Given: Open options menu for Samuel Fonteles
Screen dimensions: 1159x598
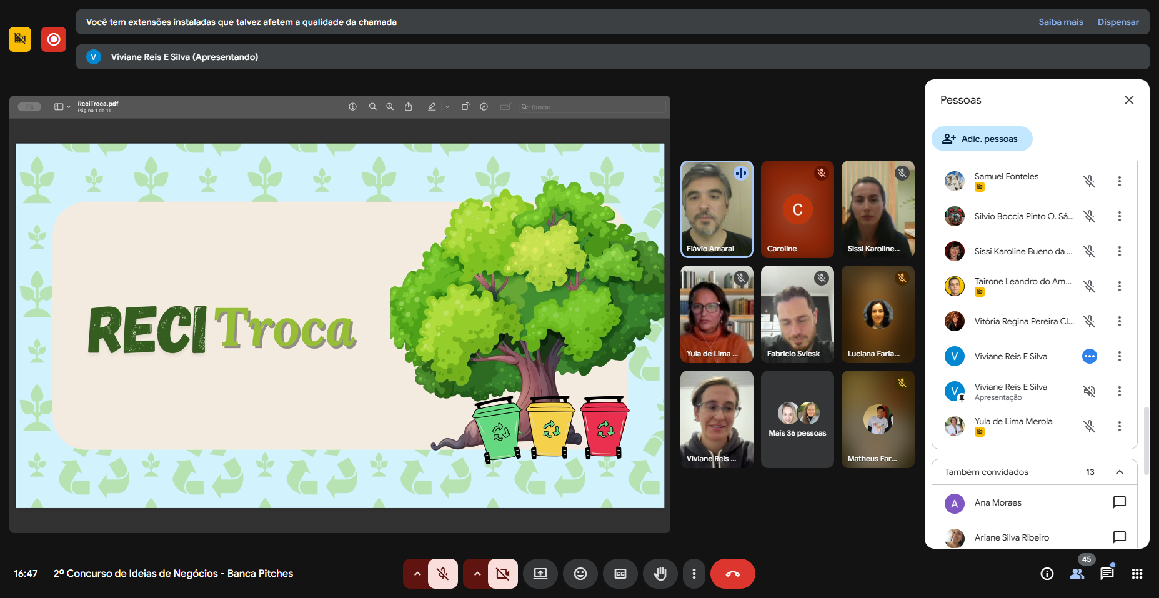Looking at the screenshot, I should pos(1119,181).
